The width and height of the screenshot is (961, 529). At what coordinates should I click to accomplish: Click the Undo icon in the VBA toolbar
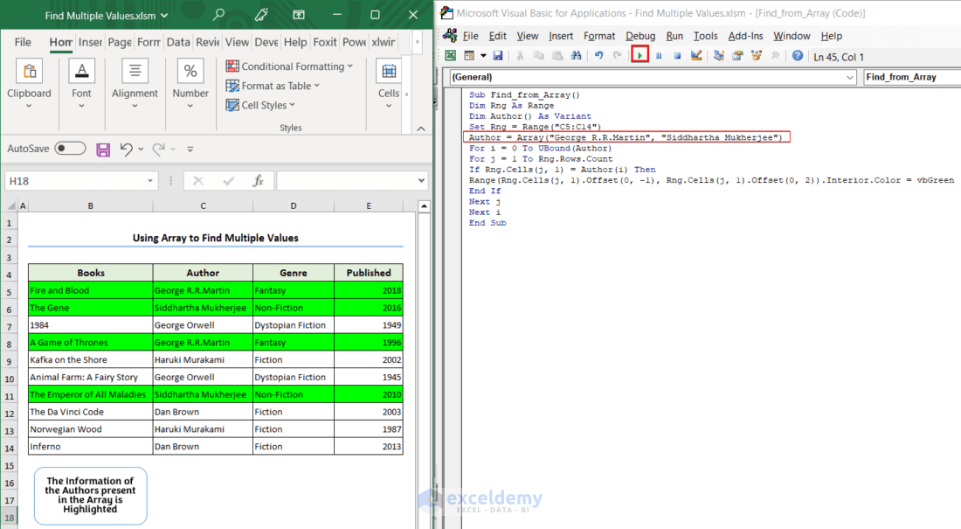coord(598,55)
